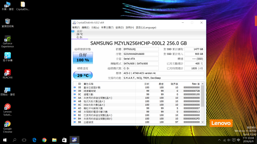Click the ACS-2 standard field
Screen dimensions: 257x144
click(163, 73)
